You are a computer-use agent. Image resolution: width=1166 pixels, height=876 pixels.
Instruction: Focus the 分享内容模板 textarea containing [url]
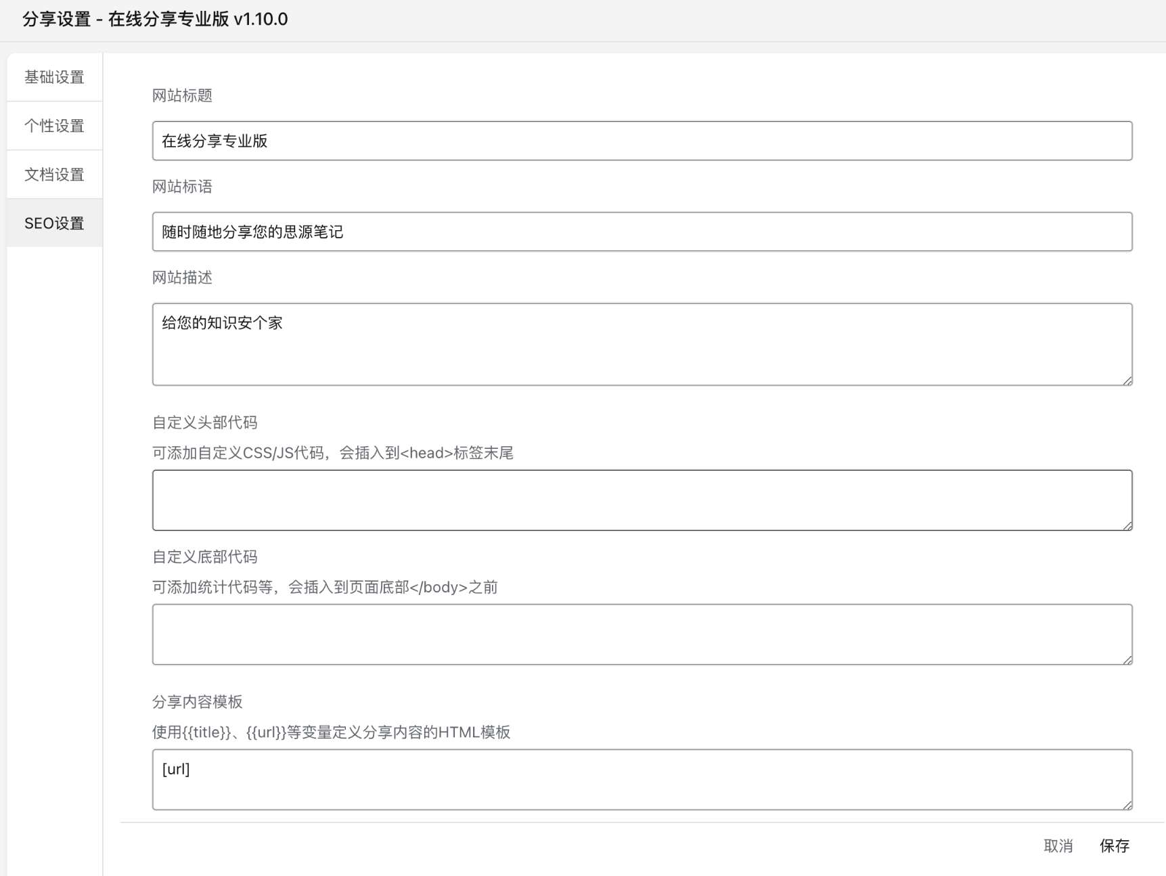(x=642, y=779)
